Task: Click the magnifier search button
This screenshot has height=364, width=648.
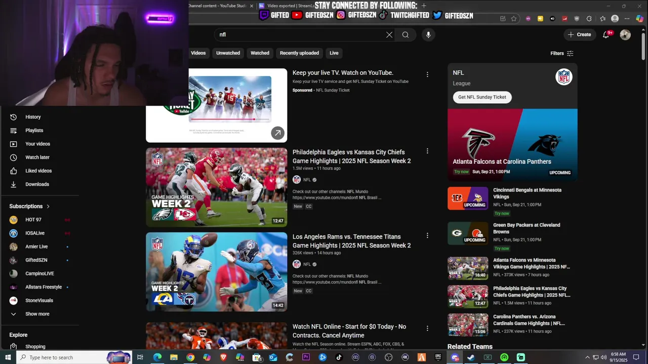Action: coord(406,35)
